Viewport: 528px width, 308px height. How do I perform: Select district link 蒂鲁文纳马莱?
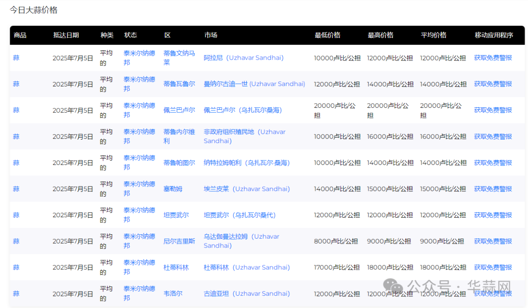[x=179, y=58]
